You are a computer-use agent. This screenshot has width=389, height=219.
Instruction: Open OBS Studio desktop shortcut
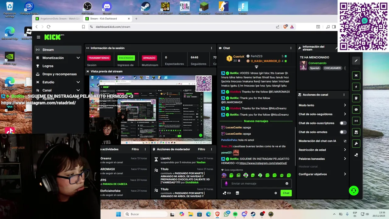click(88, 8)
